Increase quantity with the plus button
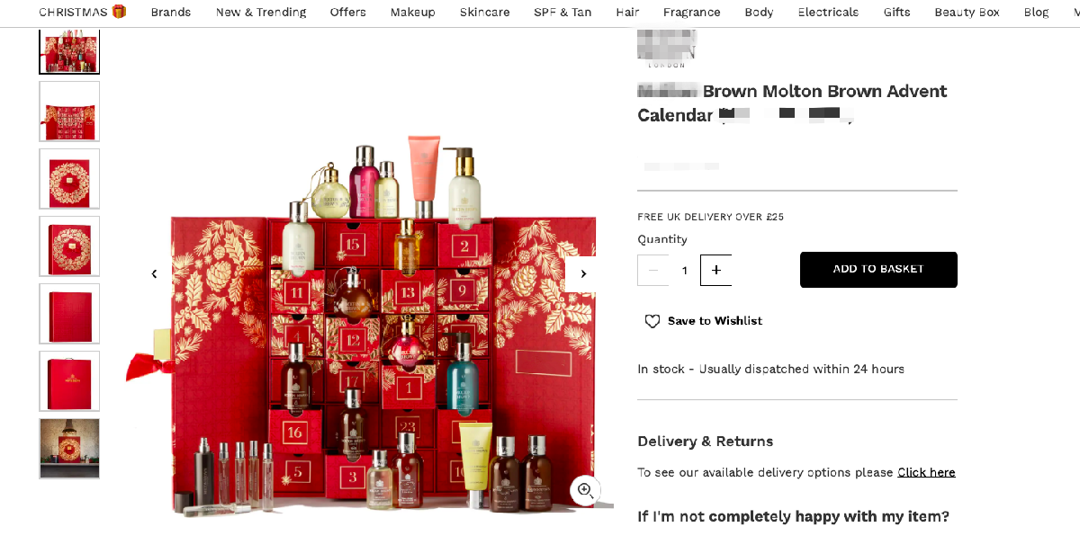1080x536 pixels. coord(716,270)
